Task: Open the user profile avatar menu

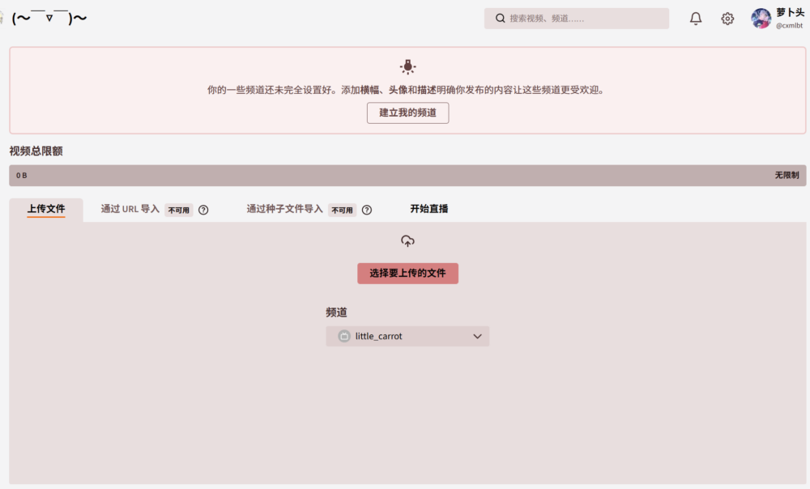Action: coord(761,19)
